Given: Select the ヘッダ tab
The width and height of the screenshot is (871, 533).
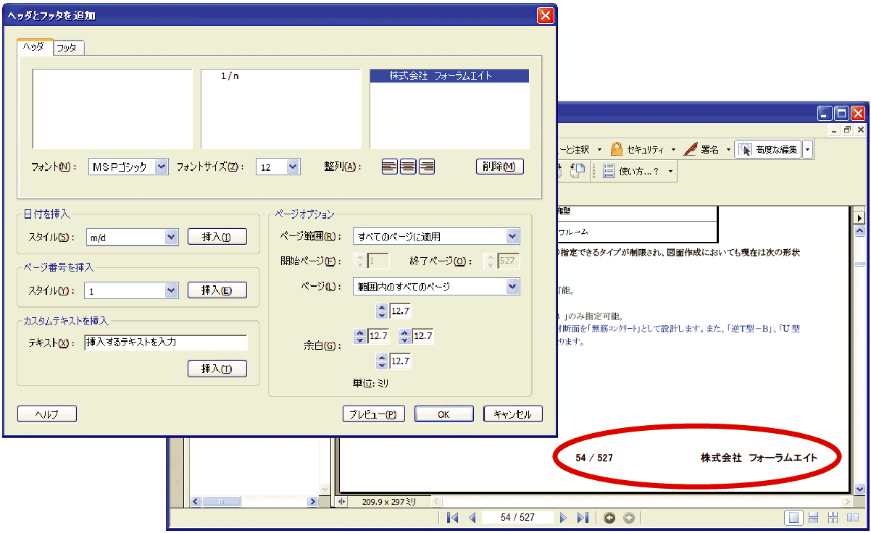Looking at the screenshot, I should point(35,46).
